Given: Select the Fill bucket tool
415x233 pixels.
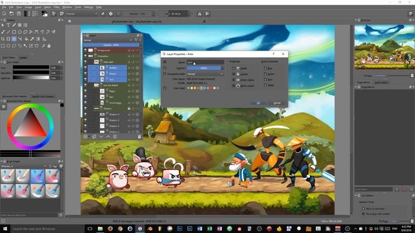Looking at the screenshot, I should 27,39.
